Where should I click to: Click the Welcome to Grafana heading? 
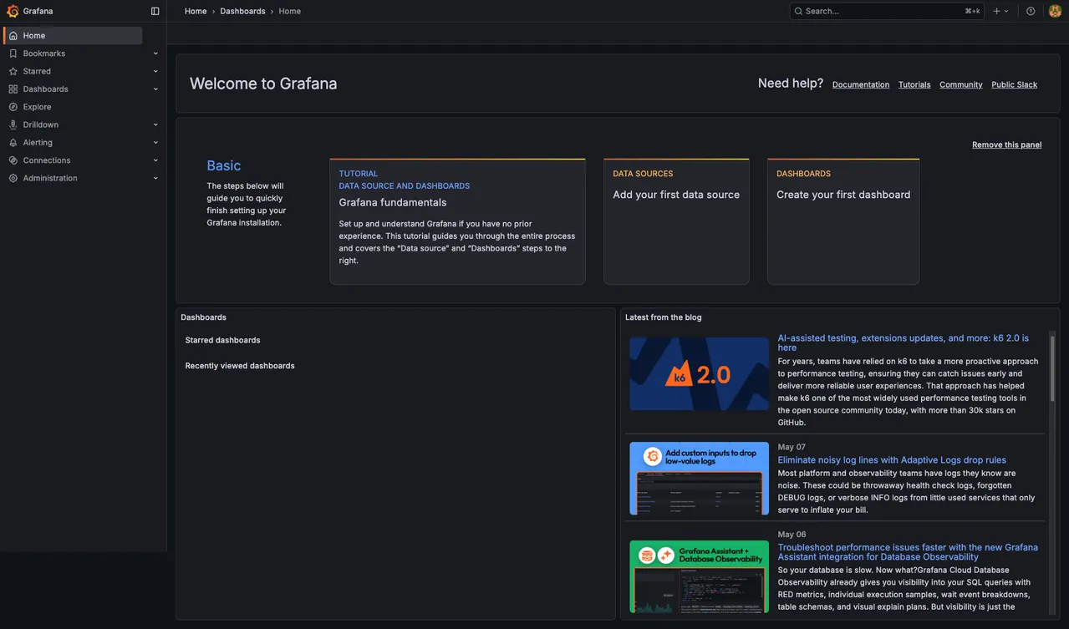pos(263,84)
